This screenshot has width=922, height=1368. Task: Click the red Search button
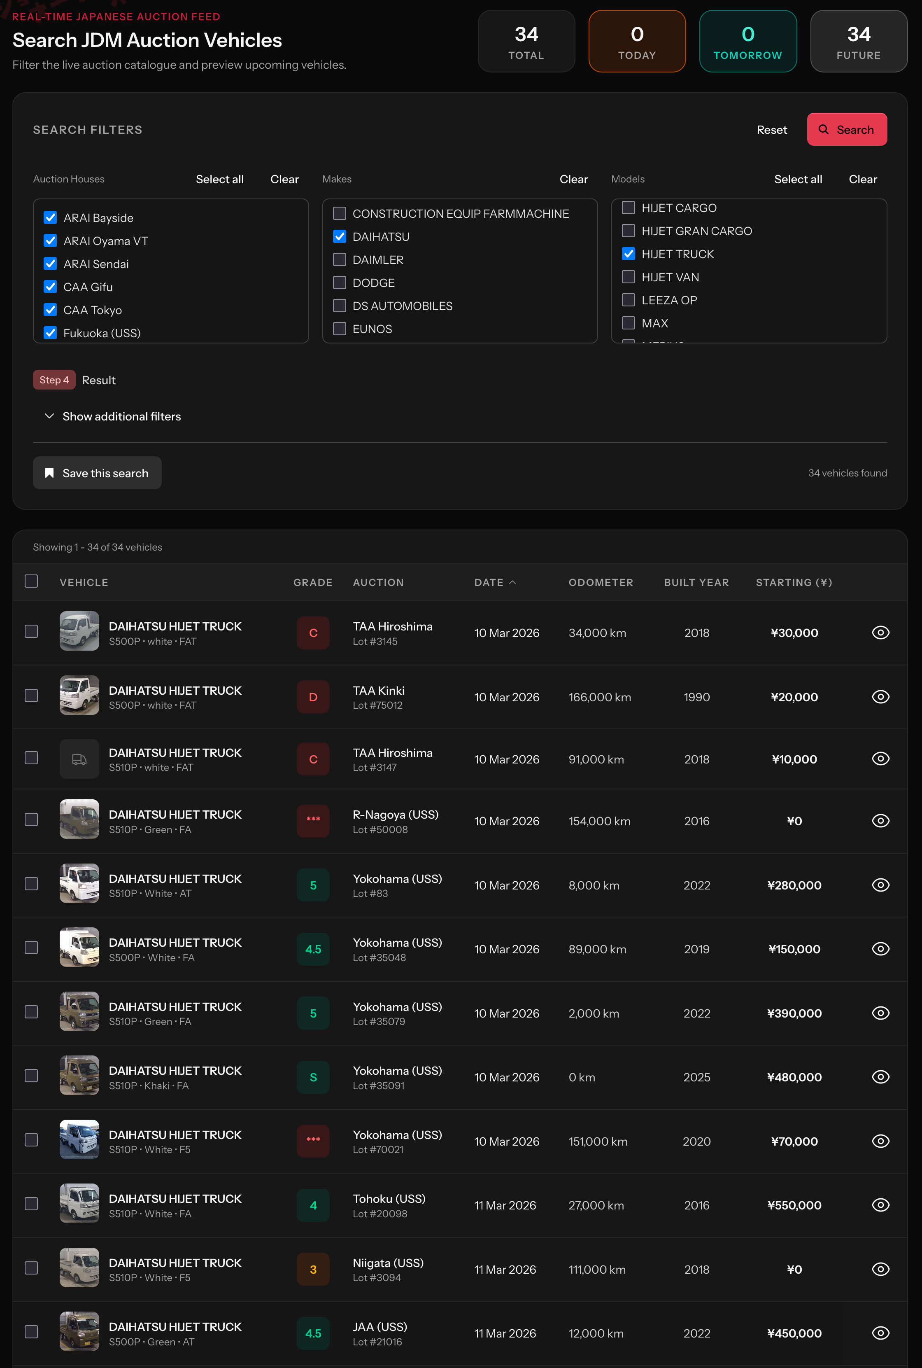point(847,129)
